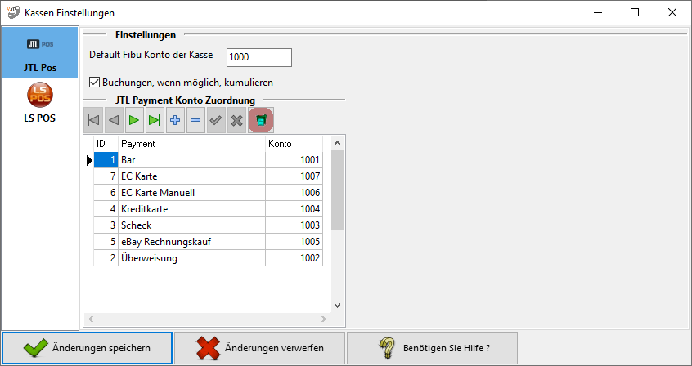Go to next record with green arrow
The image size is (692, 366).
(134, 120)
